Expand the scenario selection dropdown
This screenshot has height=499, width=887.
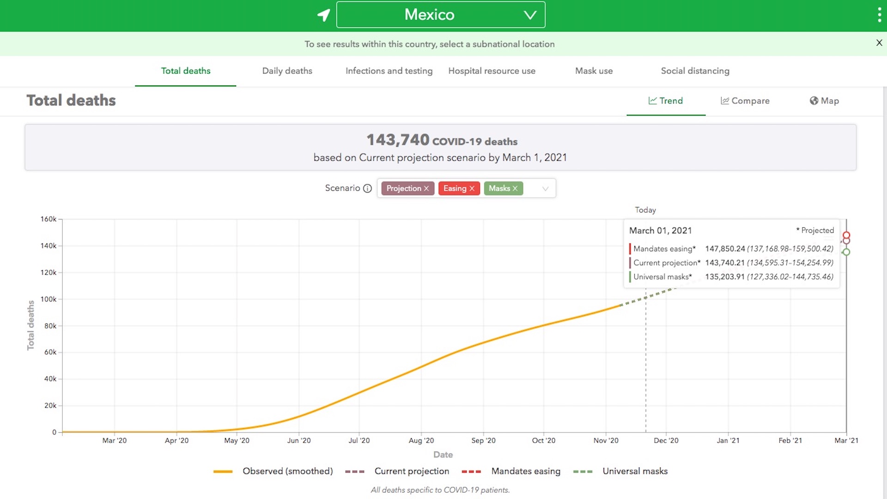(545, 188)
